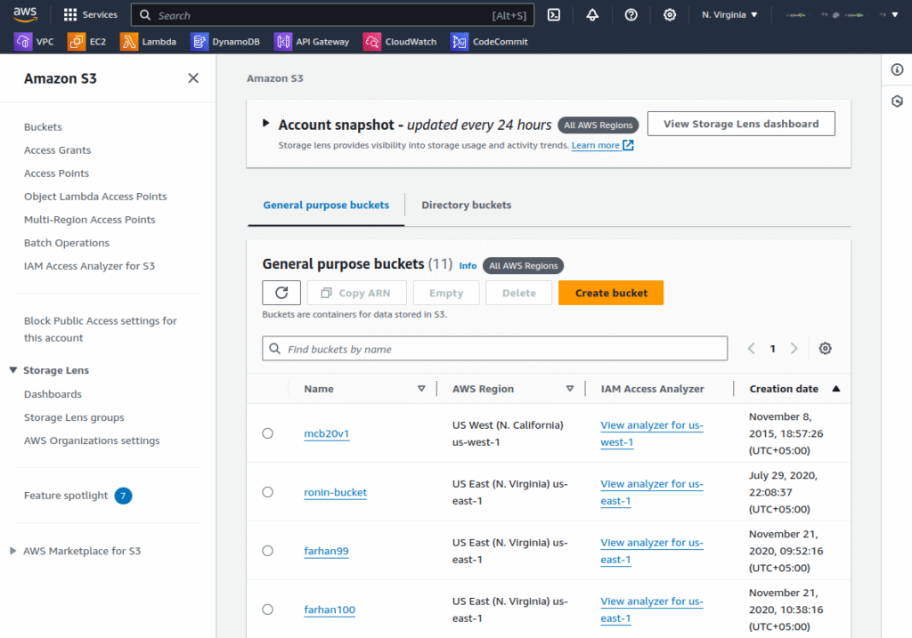Go to previous page of buckets

pos(752,349)
